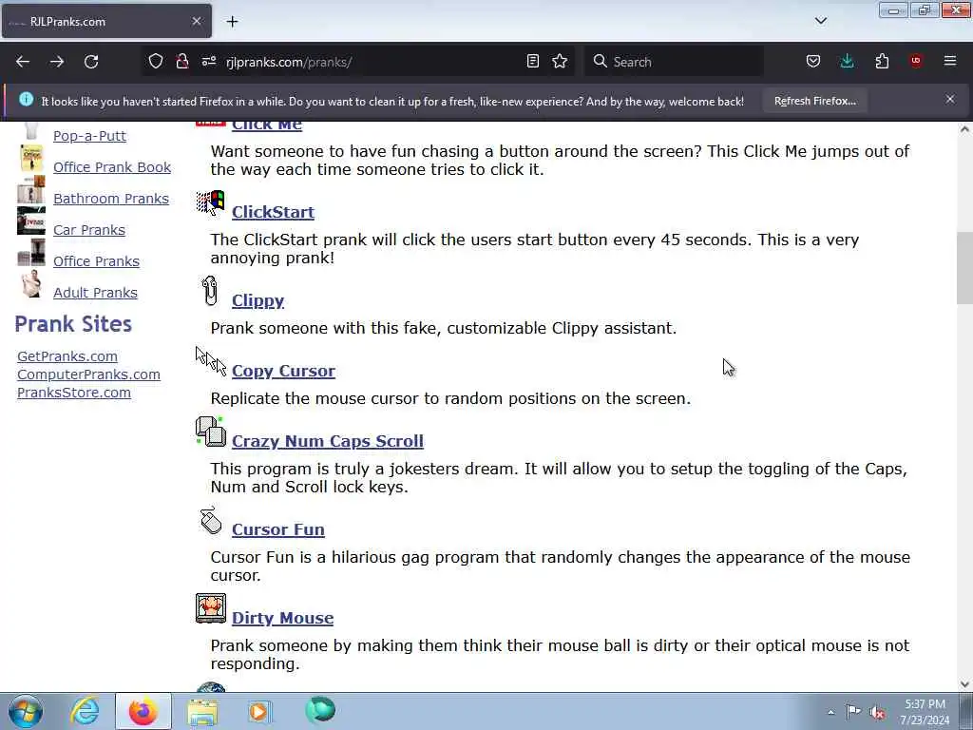Open Adult Pranks sidebar link
Screen dimensions: 973x730
(96, 293)
